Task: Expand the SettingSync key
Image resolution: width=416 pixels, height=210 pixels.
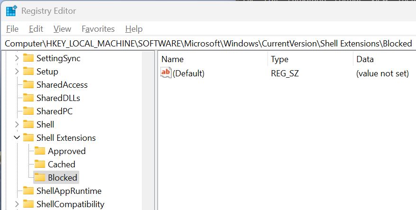Action: (17, 58)
